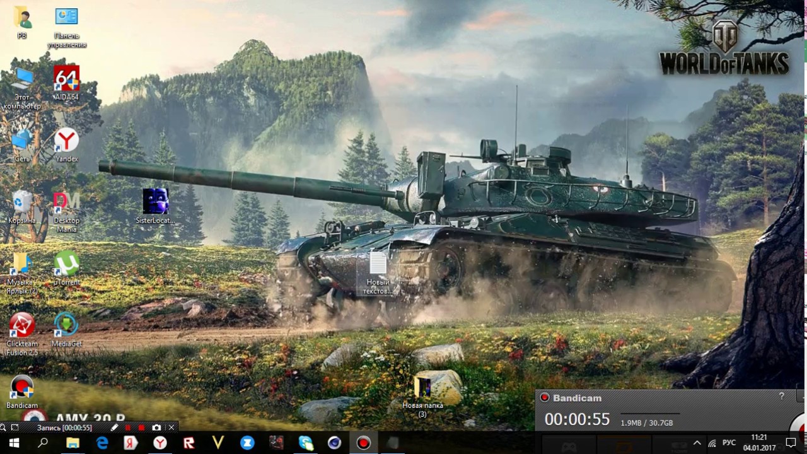Click the selection rectangle icon on recording bar
This screenshot has height=454, width=807.
click(15, 428)
